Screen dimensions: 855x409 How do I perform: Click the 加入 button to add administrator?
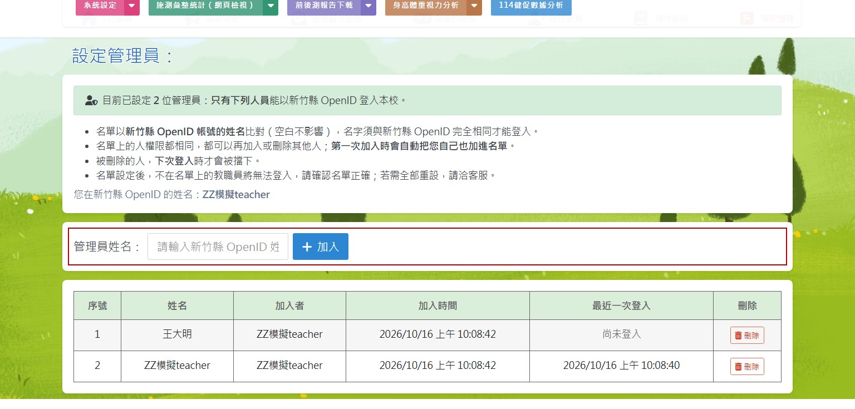[321, 247]
